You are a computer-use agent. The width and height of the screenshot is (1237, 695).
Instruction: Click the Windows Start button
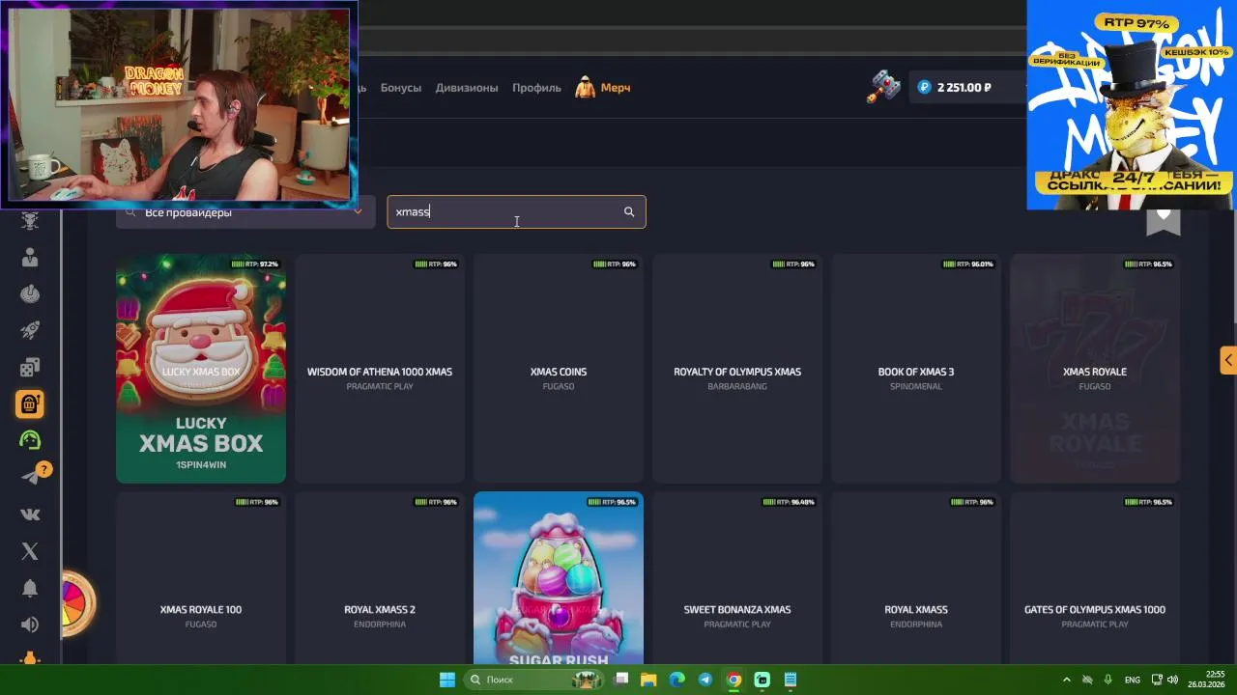tap(447, 680)
